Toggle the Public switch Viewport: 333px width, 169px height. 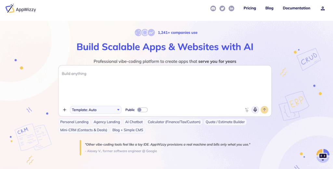[x=142, y=110]
